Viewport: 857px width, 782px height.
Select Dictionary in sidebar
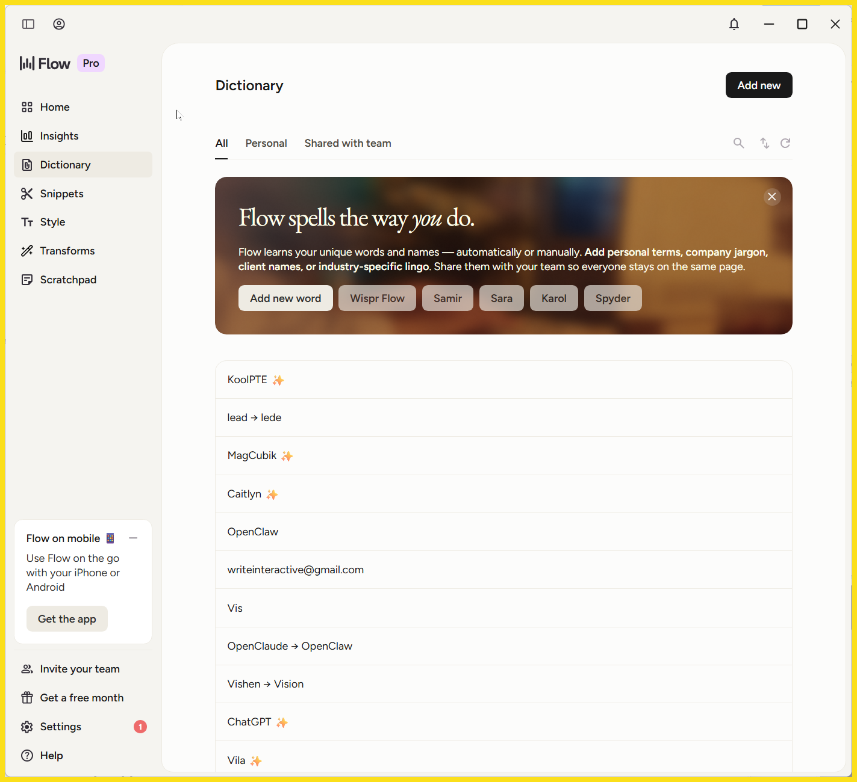(x=83, y=165)
